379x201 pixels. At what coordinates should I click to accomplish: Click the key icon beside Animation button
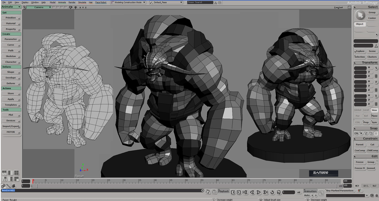[321, 193]
